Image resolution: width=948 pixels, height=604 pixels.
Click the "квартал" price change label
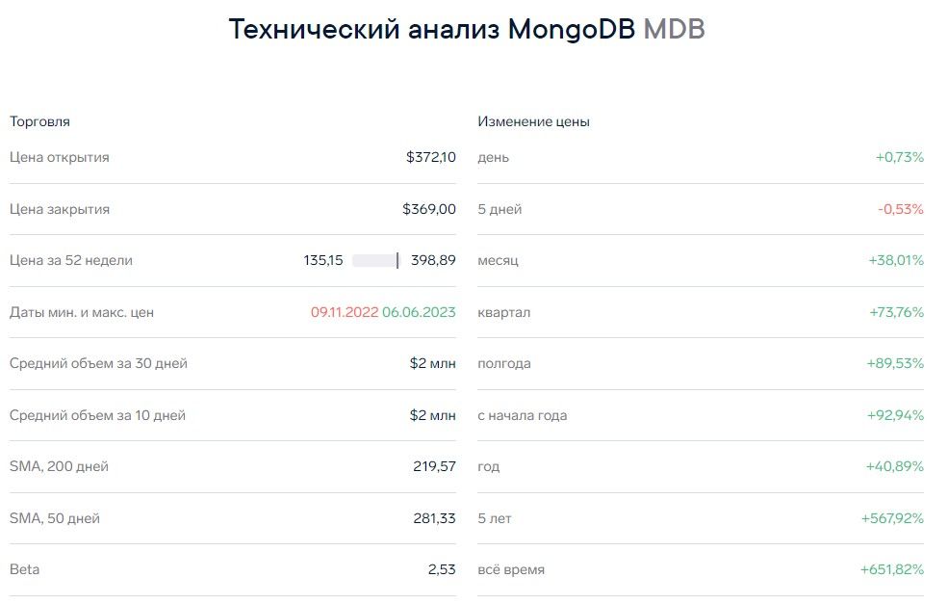click(503, 312)
